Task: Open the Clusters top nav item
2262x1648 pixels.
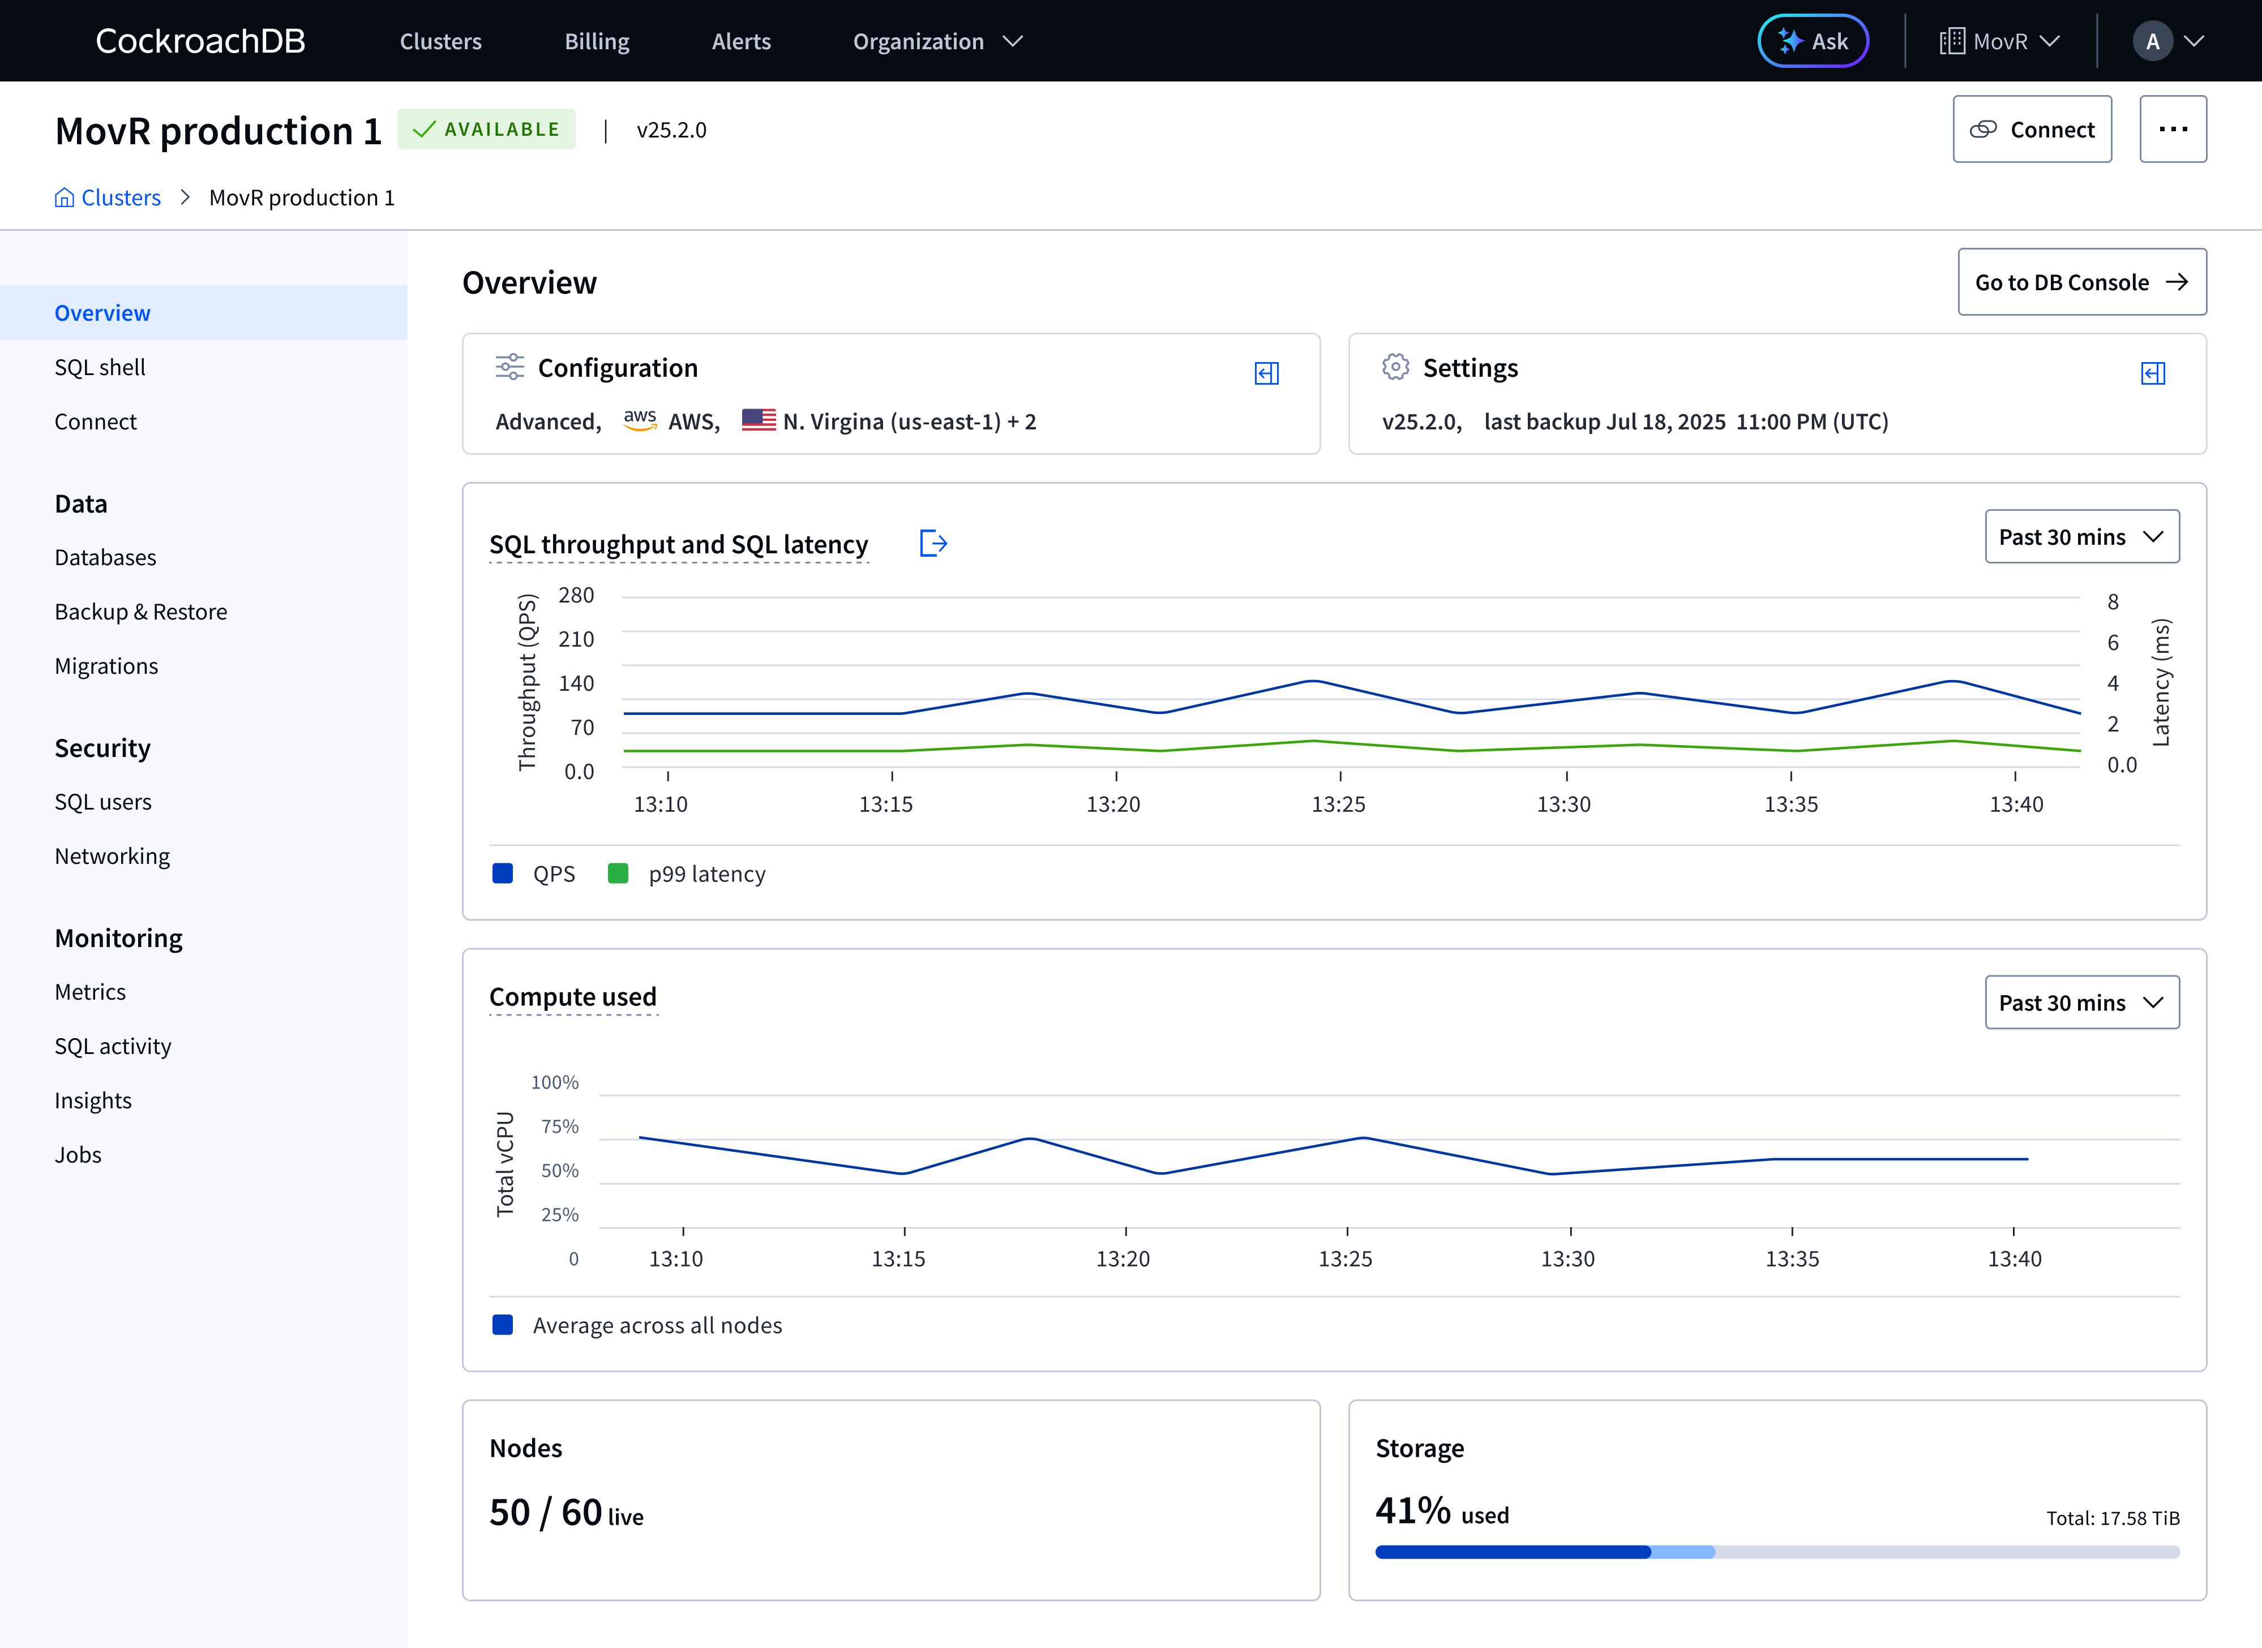Action: point(440,41)
